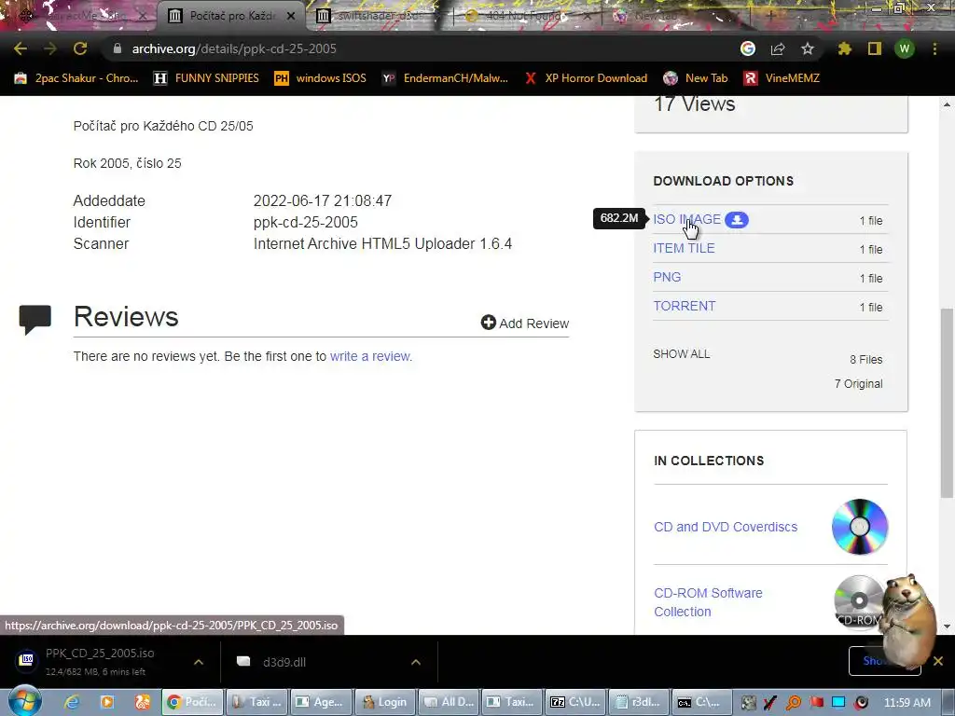The height and width of the screenshot is (716, 955).
Task: Open Chrome three-dot menu
Action: (x=934, y=48)
